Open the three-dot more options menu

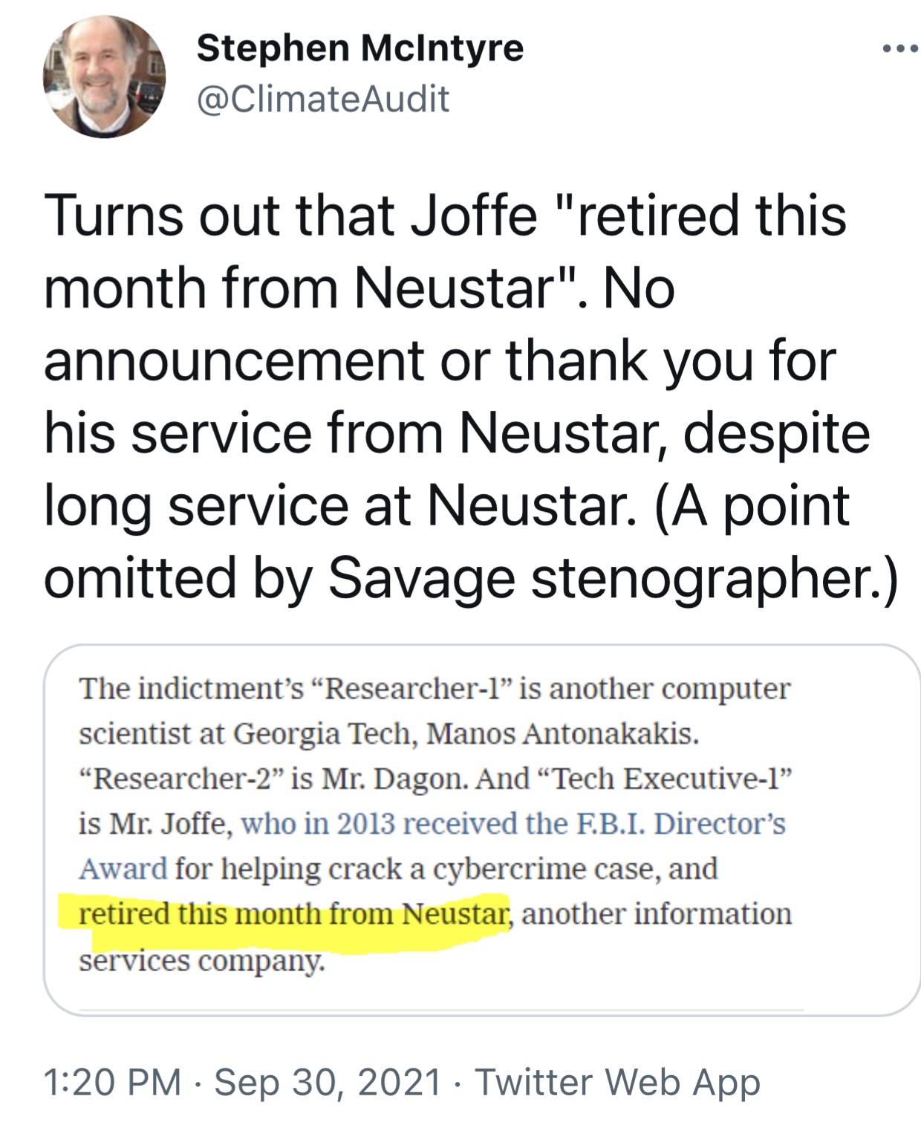coord(899,50)
